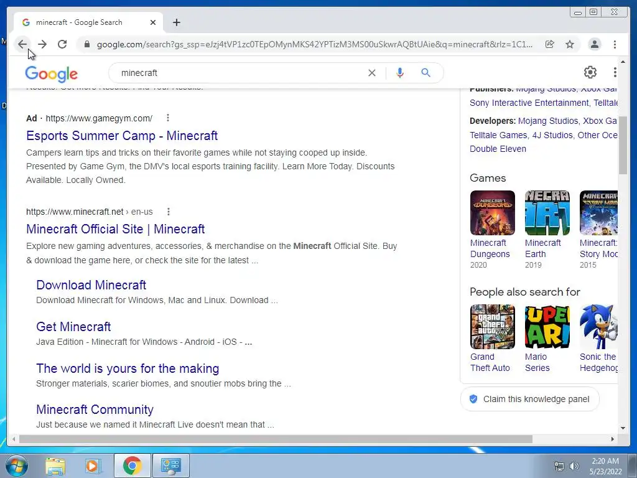Open the volume speaker tray icon

574,466
